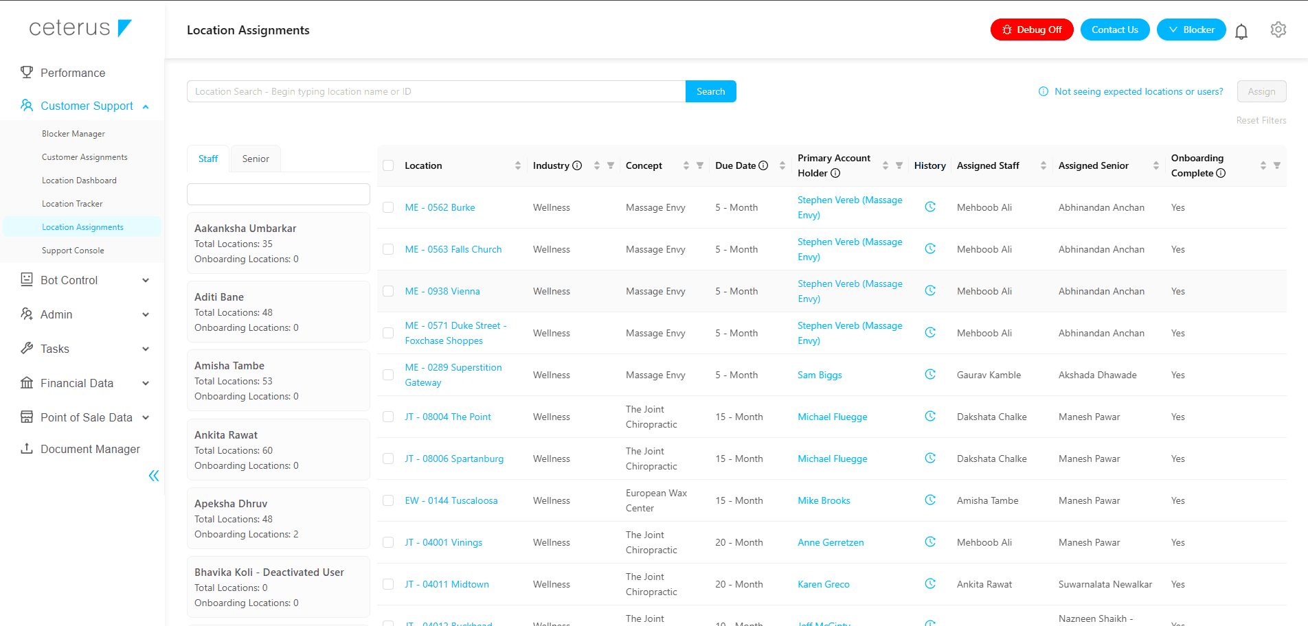The image size is (1308, 626).
Task: Click the Due Date info icon
Action: pyautogui.click(x=763, y=165)
